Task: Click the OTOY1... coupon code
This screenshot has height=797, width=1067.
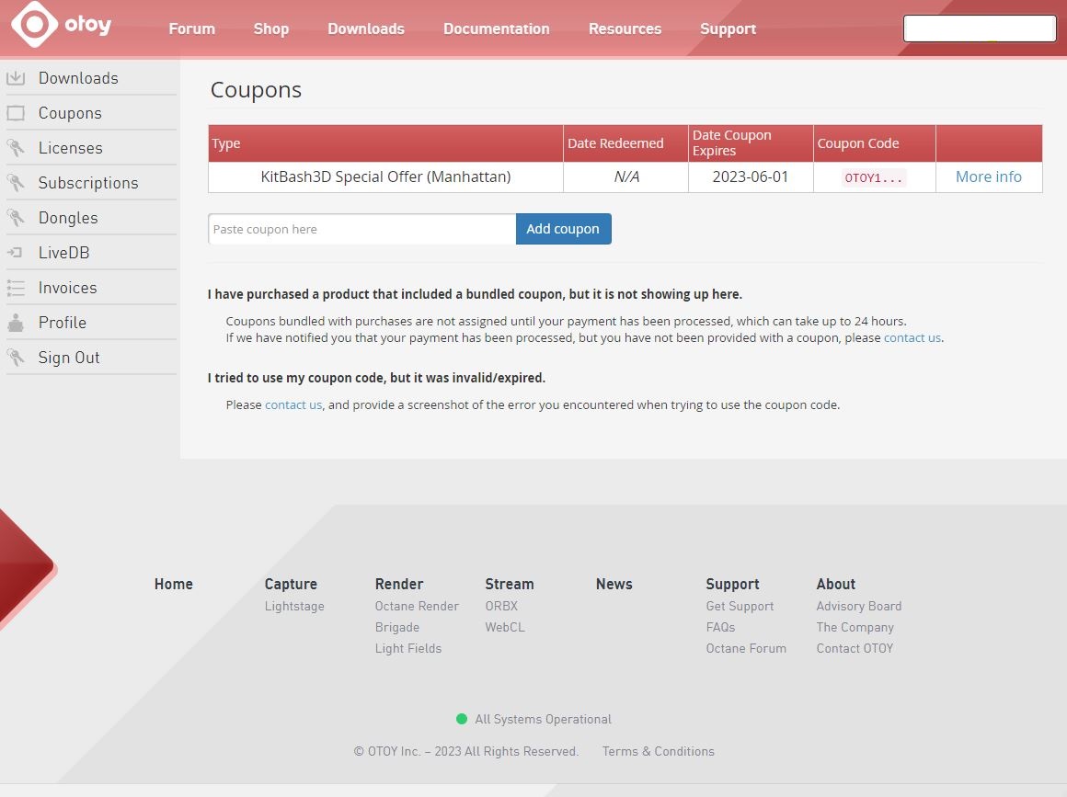Action: tap(873, 178)
